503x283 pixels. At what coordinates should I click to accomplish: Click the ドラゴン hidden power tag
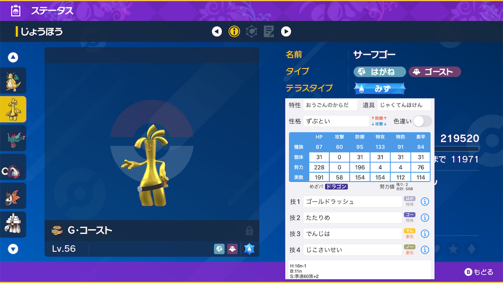[x=336, y=186]
